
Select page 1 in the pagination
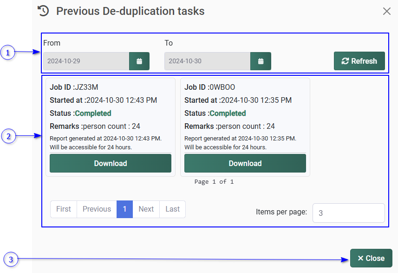[124, 209]
